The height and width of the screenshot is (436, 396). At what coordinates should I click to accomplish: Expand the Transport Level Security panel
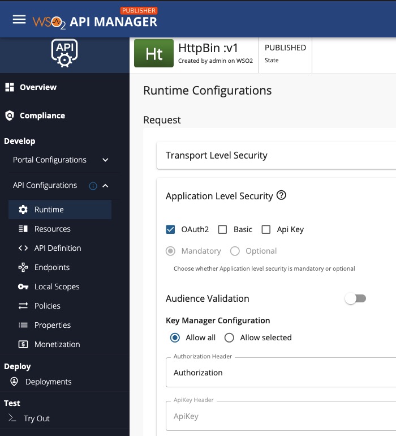click(x=276, y=155)
